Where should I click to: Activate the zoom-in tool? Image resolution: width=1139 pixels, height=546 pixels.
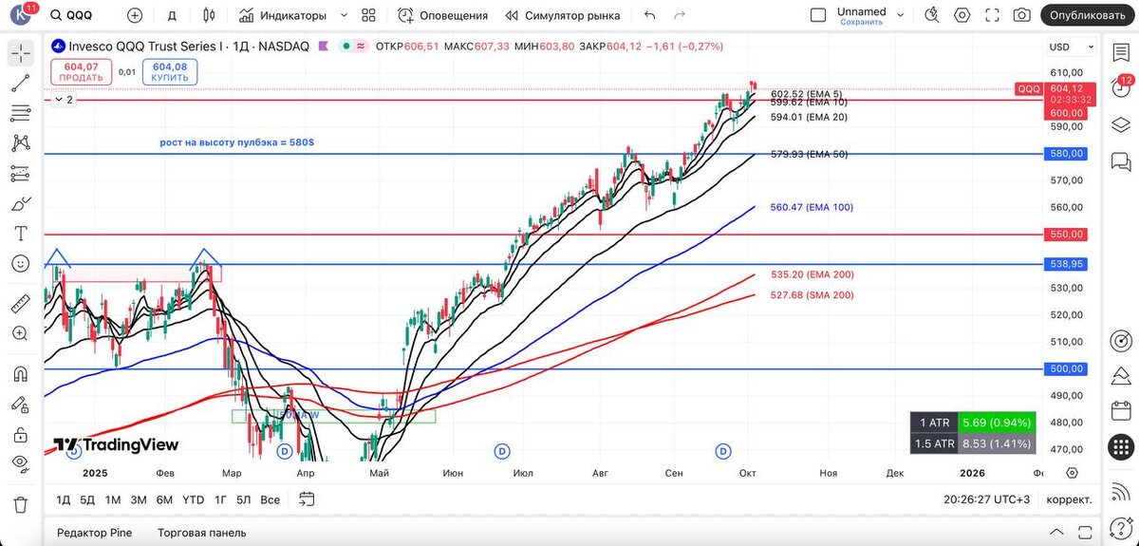[20, 333]
